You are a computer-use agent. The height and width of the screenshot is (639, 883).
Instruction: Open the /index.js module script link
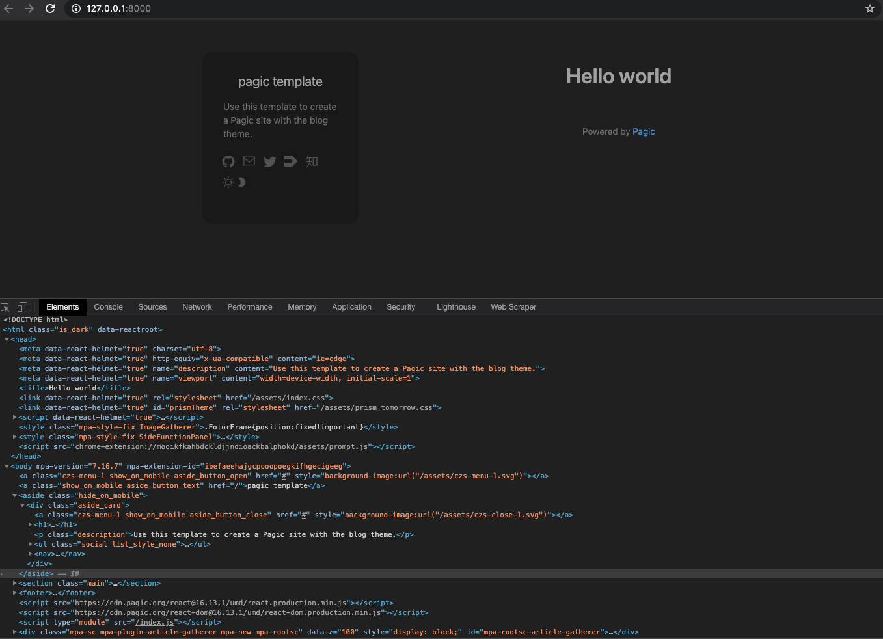point(155,622)
